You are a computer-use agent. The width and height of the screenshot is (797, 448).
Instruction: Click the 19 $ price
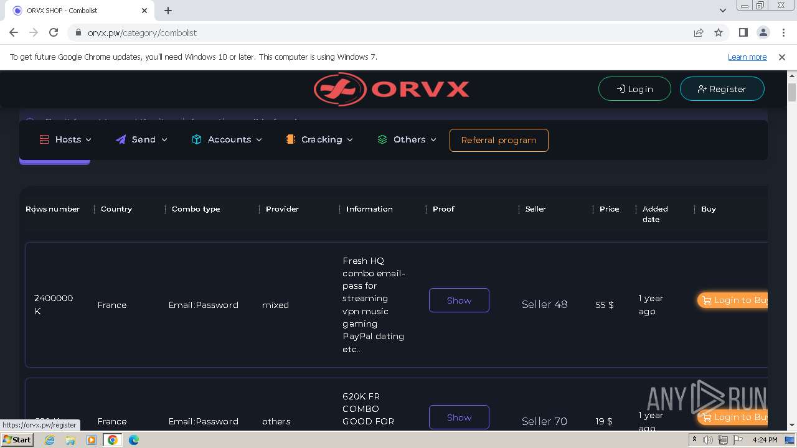(604, 421)
